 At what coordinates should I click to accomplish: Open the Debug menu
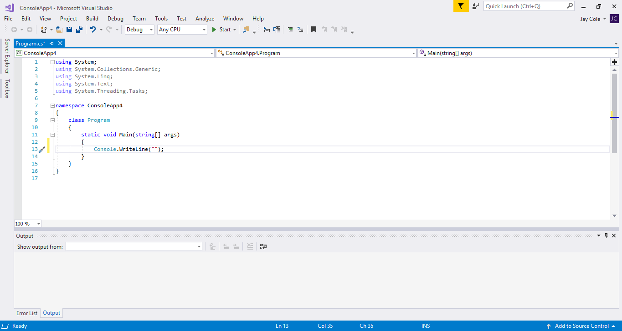coord(115,19)
